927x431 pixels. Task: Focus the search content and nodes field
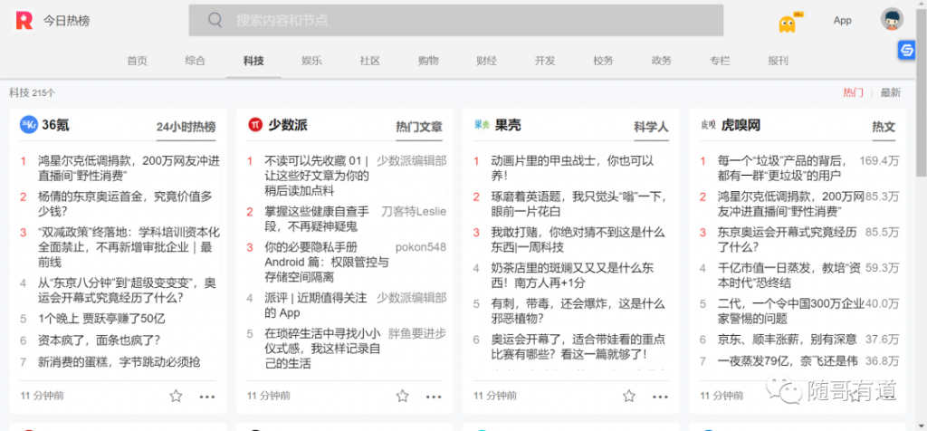coord(456,20)
